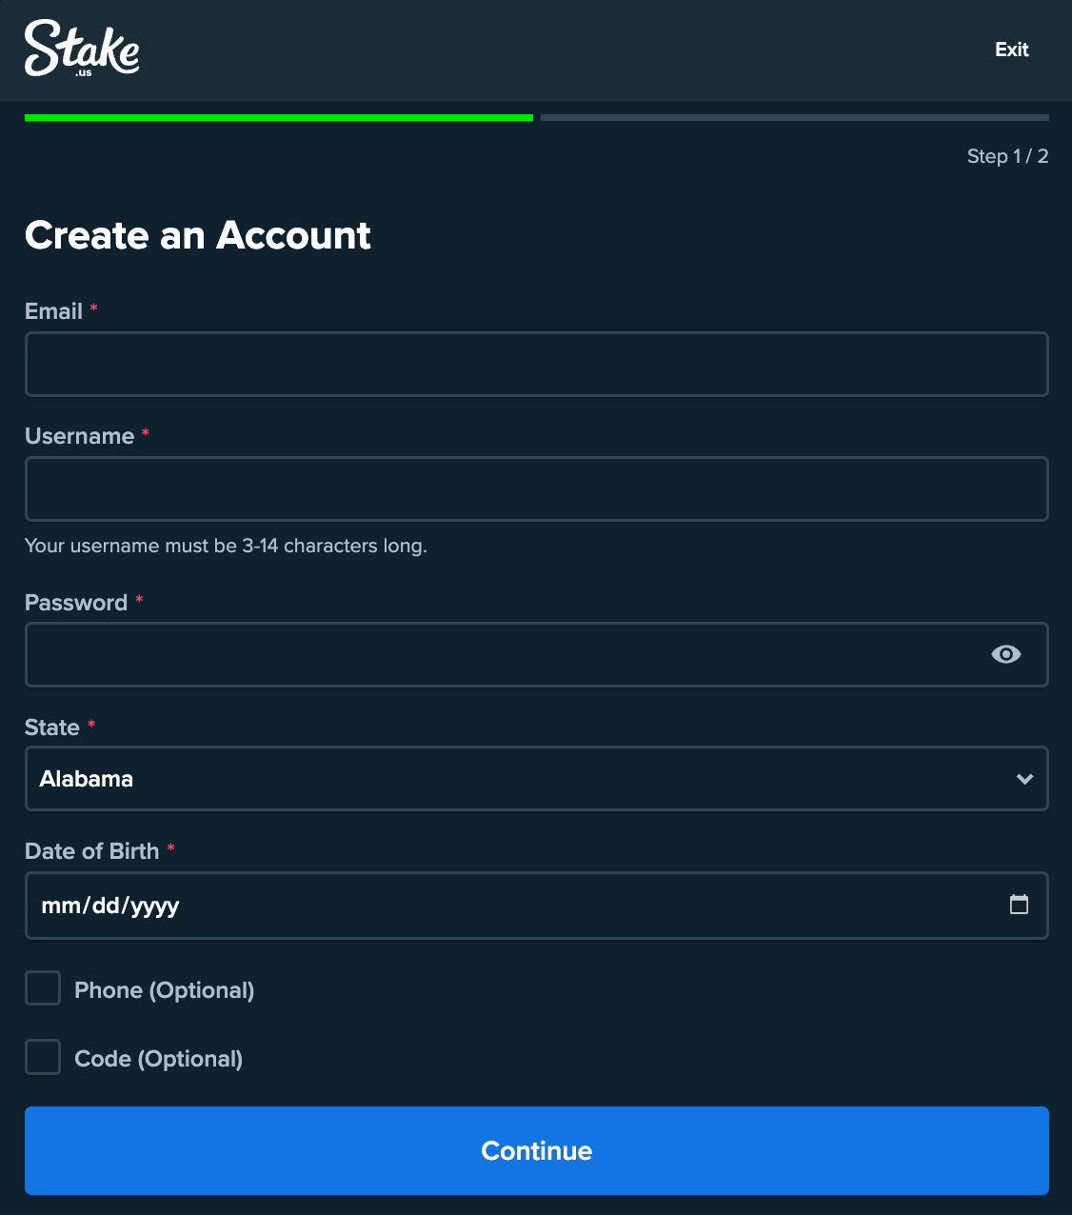This screenshot has width=1072, height=1215.
Task: Show password with the eye icon
Action: (1005, 654)
